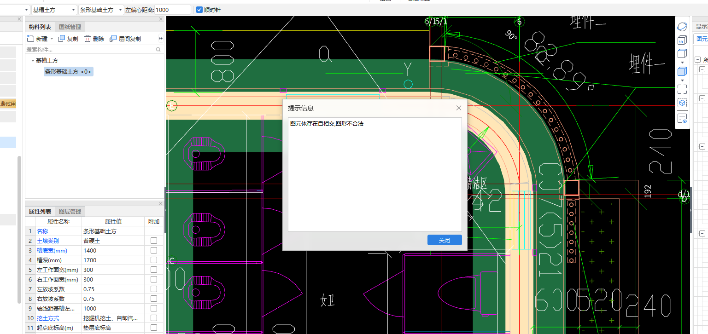Click the 复制 button label

pos(72,39)
